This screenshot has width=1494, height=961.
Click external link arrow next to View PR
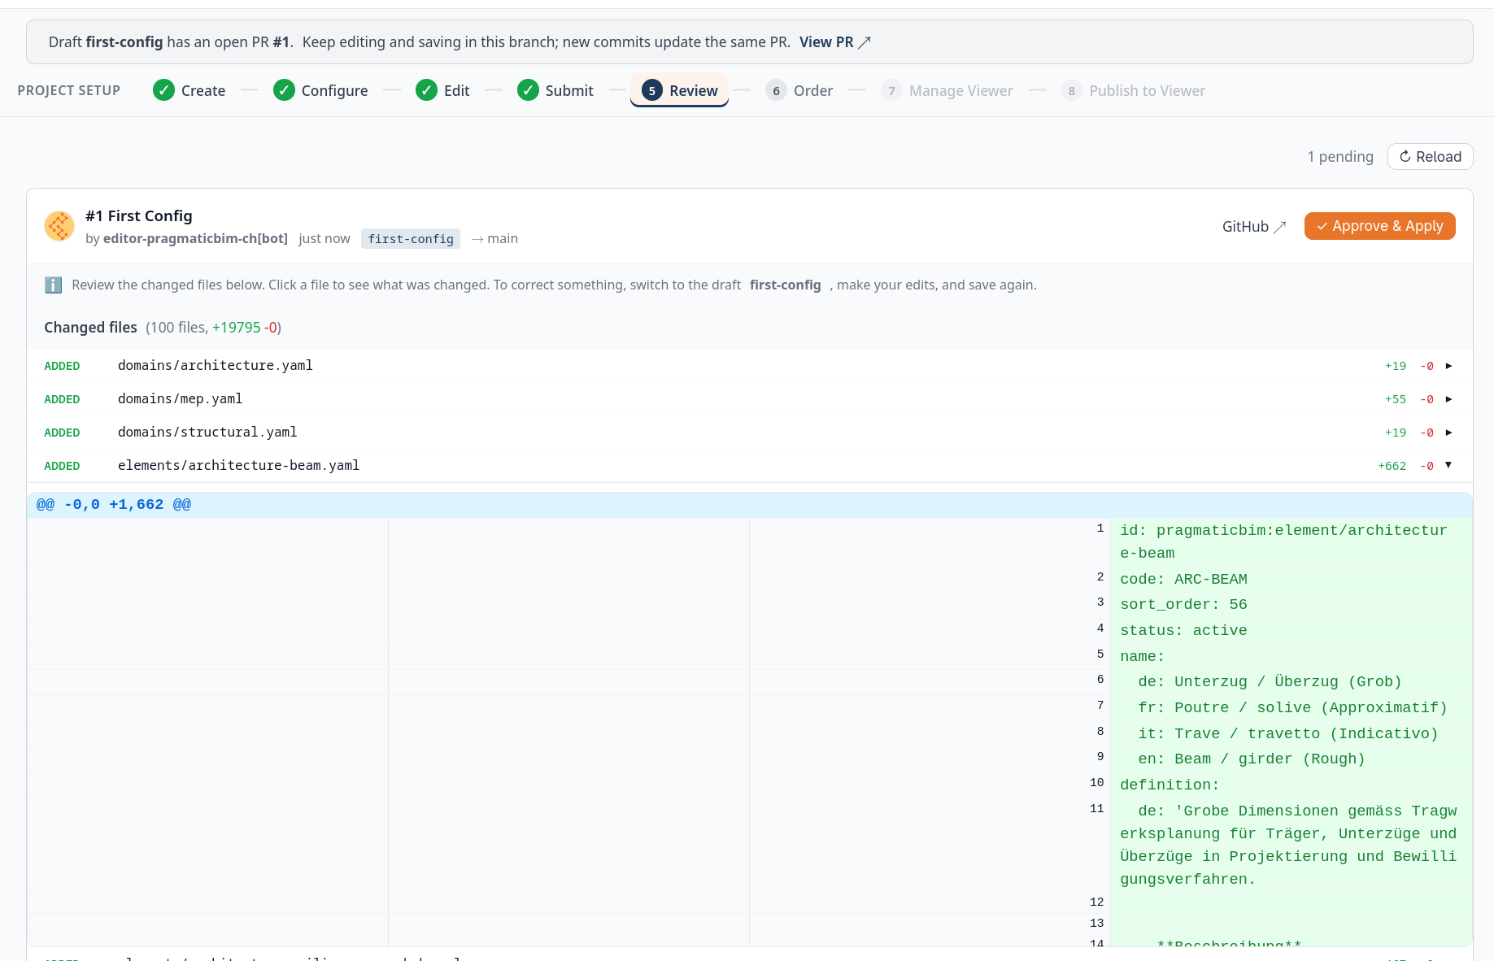pyautogui.click(x=865, y=42)
